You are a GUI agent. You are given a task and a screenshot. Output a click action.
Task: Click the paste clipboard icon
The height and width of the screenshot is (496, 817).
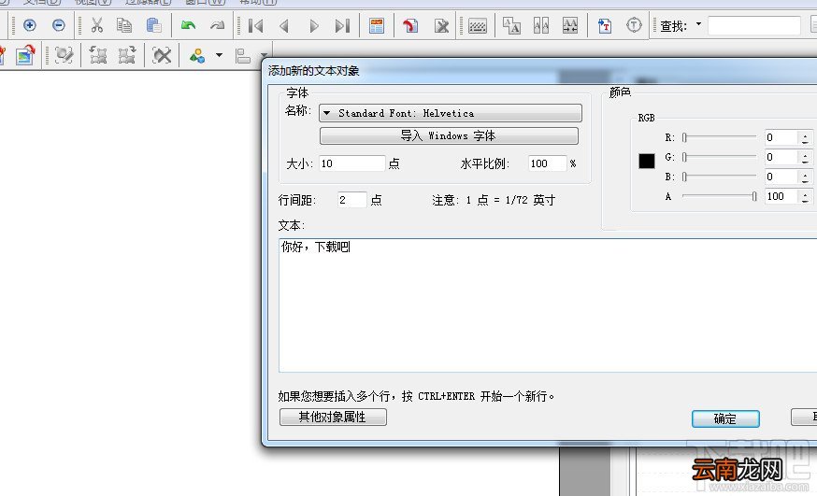tap(153, 25)
